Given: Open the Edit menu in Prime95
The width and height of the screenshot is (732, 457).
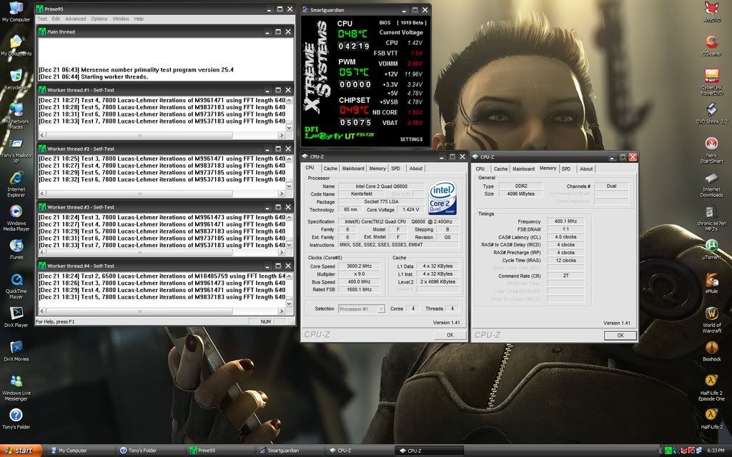Looking at the screenshot, I should pyautogui.click(x=56, y=19).
